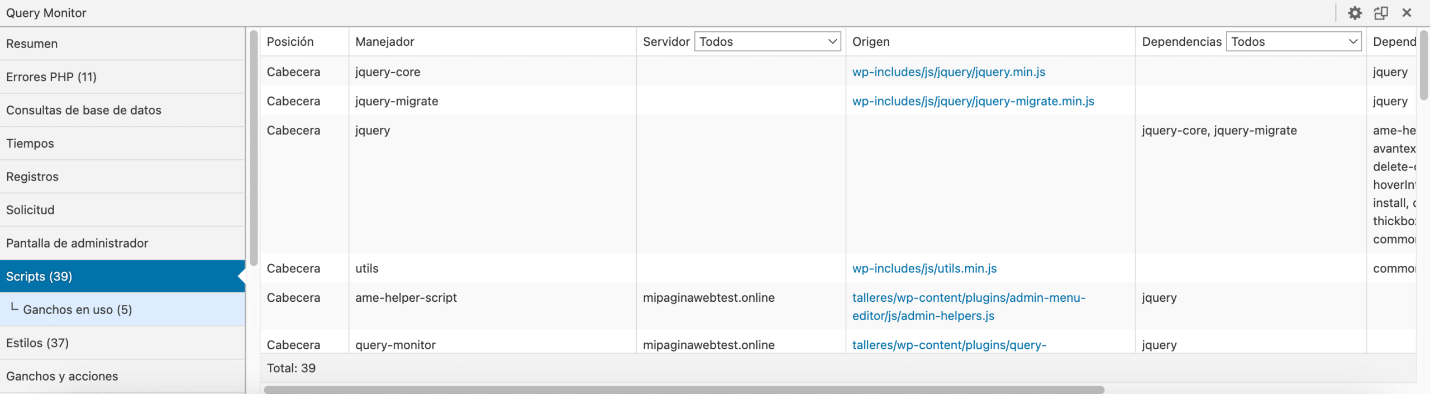Screen dimensions: 1430x394
Task: Open the Resumen panel
Action: pyautogui.click(x=32, y=44)
